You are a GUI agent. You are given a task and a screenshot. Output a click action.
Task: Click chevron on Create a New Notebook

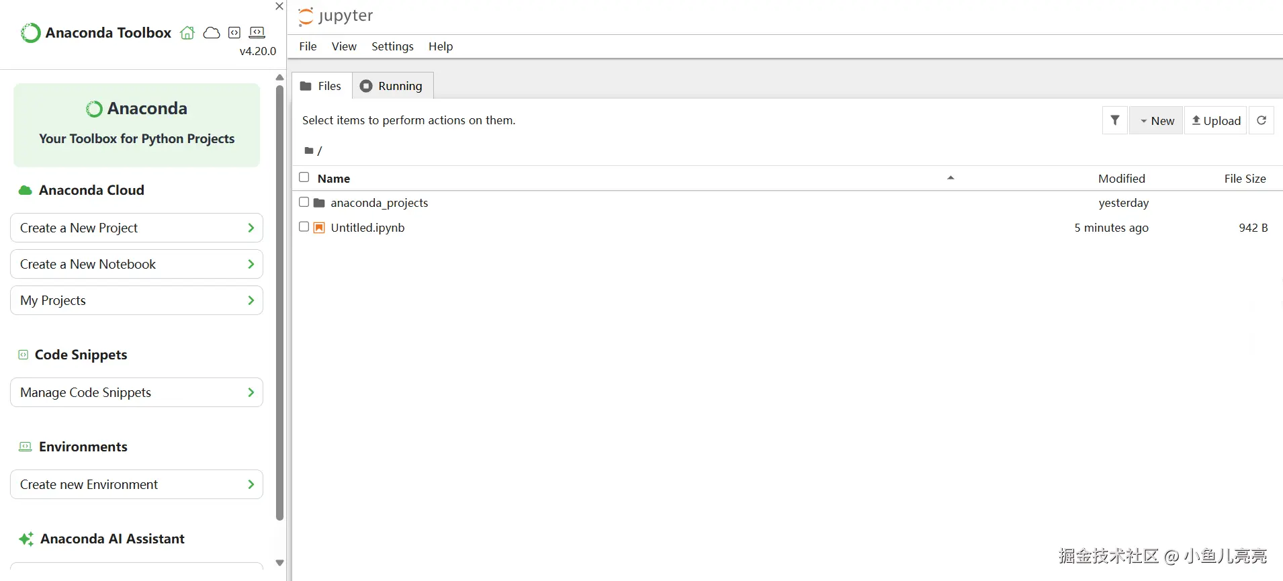point(251,264)
